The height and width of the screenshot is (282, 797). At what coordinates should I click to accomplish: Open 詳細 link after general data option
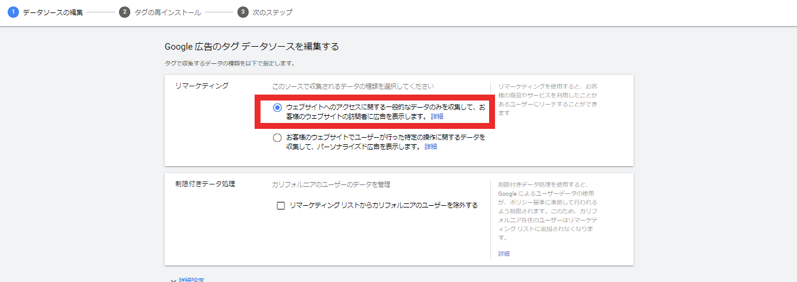(x=437, y=116)
